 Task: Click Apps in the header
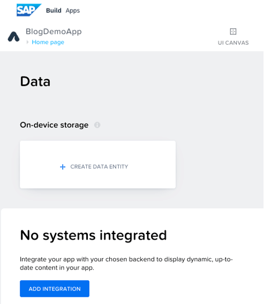click(72, 11)
